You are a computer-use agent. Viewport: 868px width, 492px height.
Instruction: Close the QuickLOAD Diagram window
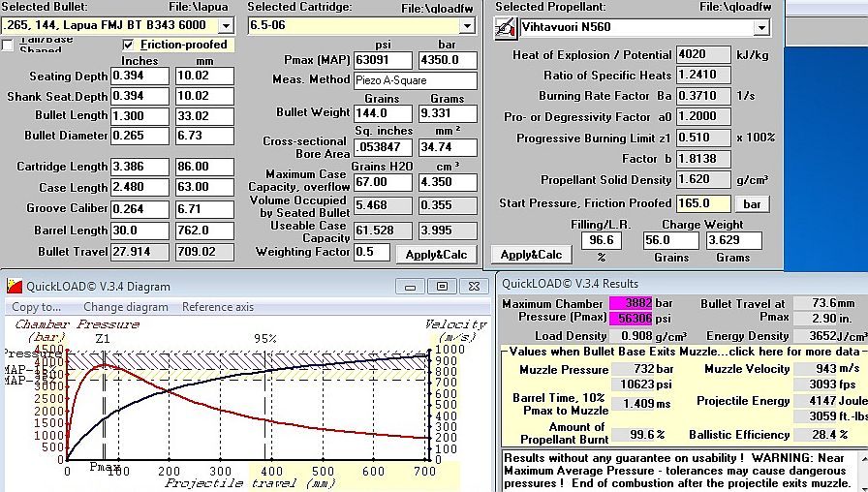click(x=474, y=286)
